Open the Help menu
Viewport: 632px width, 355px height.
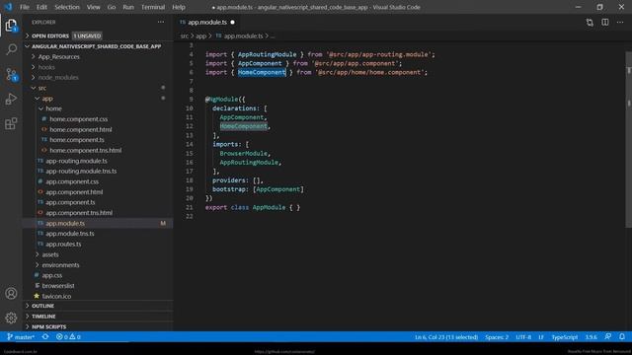click(179, 7)
